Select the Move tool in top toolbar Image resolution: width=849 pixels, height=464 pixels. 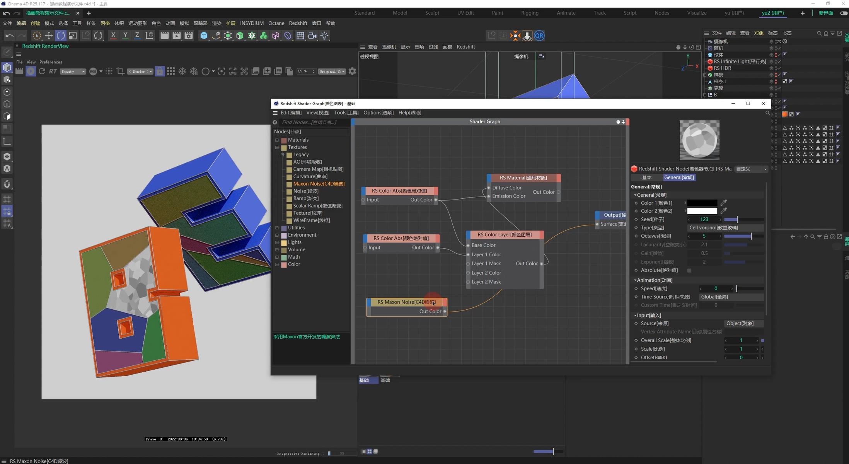click(49, 36)
